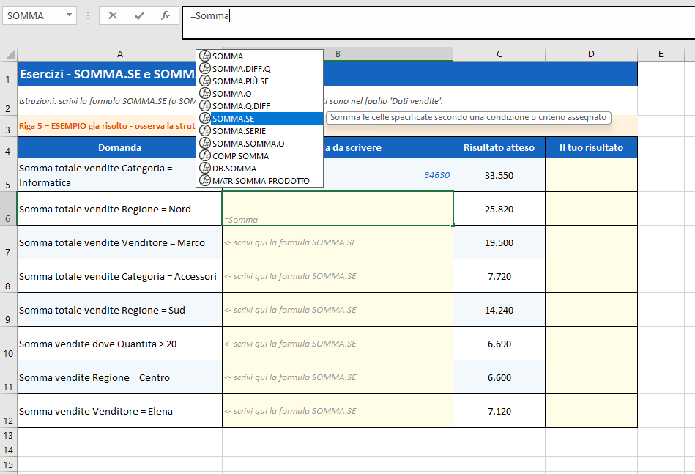Viewport: 695px width, 474px height.
Task: Open Insert Function fx dialog
Action: 166,16
